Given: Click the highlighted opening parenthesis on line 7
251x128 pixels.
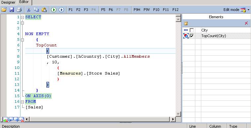Looking at the screenshot, I should [x=48, y=51].
